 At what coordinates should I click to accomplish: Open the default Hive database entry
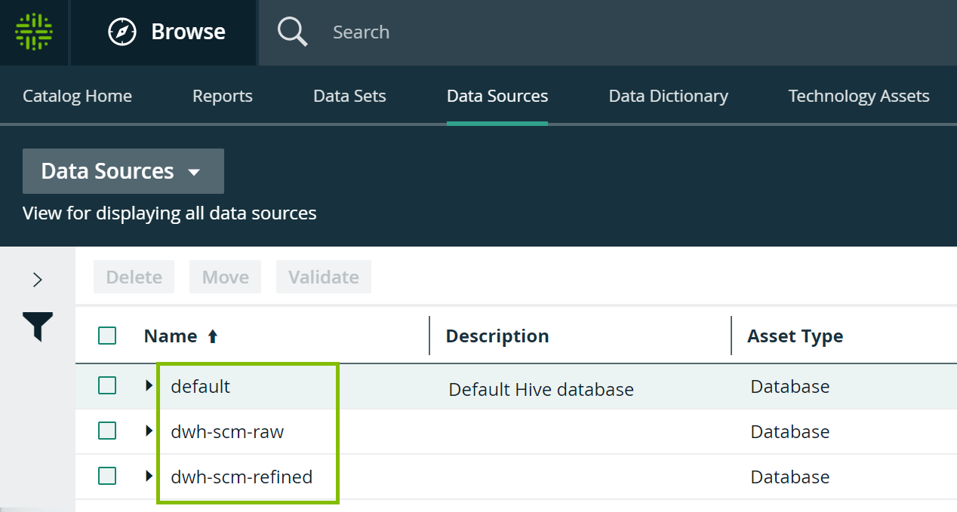click(200, 385)
